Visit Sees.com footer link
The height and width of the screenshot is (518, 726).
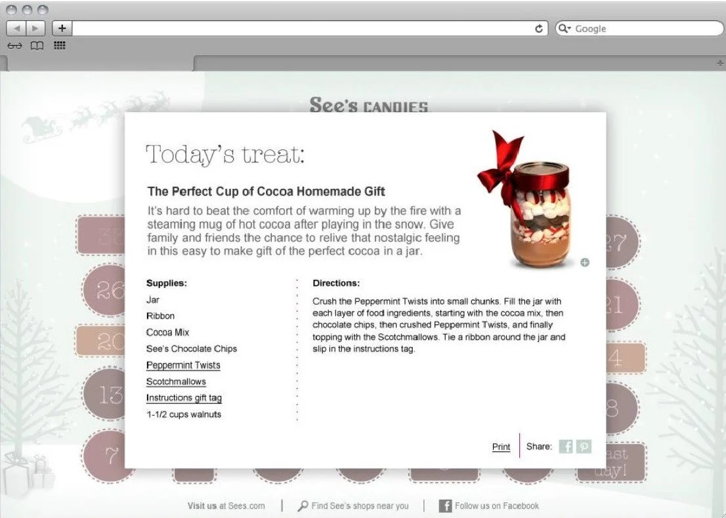[x=226, y=506]
